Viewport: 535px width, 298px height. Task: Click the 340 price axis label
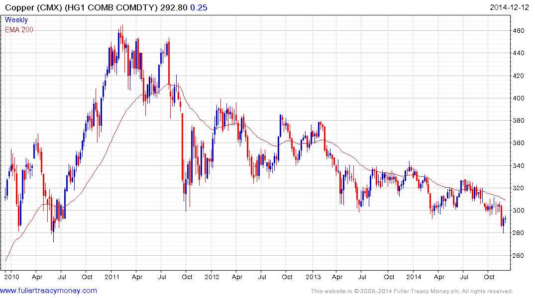[519, 165]
